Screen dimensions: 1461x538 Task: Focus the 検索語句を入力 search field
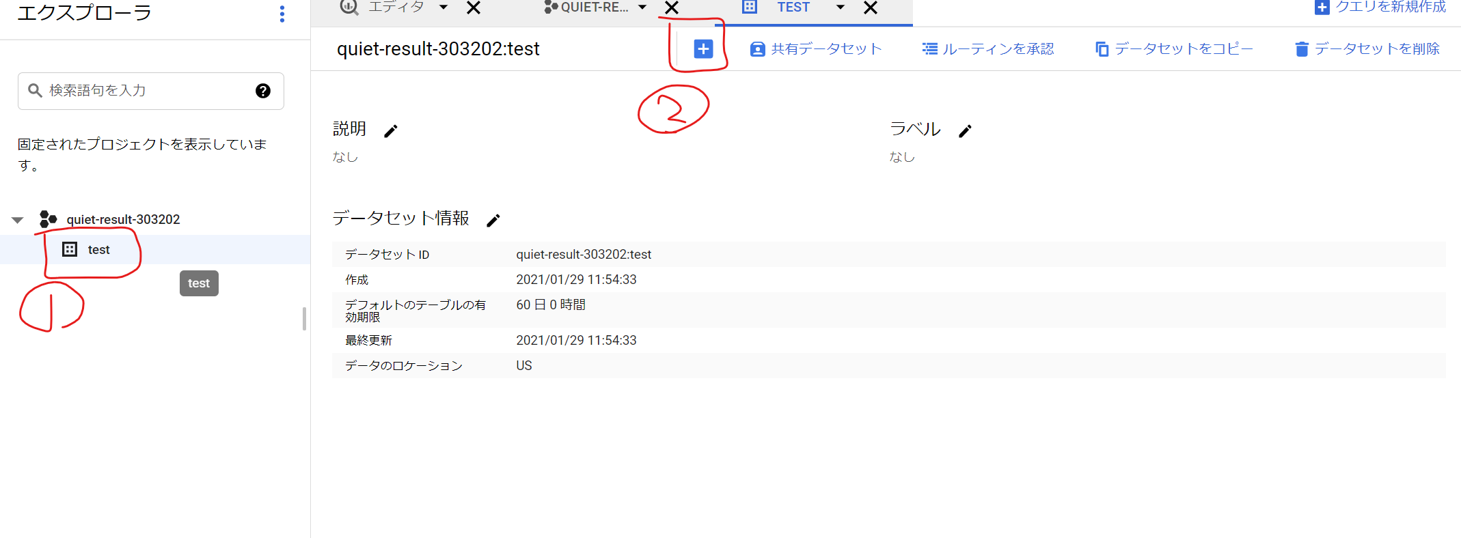151,91
